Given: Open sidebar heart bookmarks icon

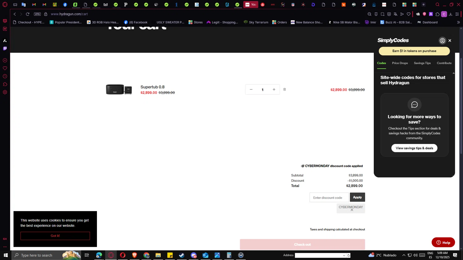Looking at the screenshot, I should pos(5,68).
